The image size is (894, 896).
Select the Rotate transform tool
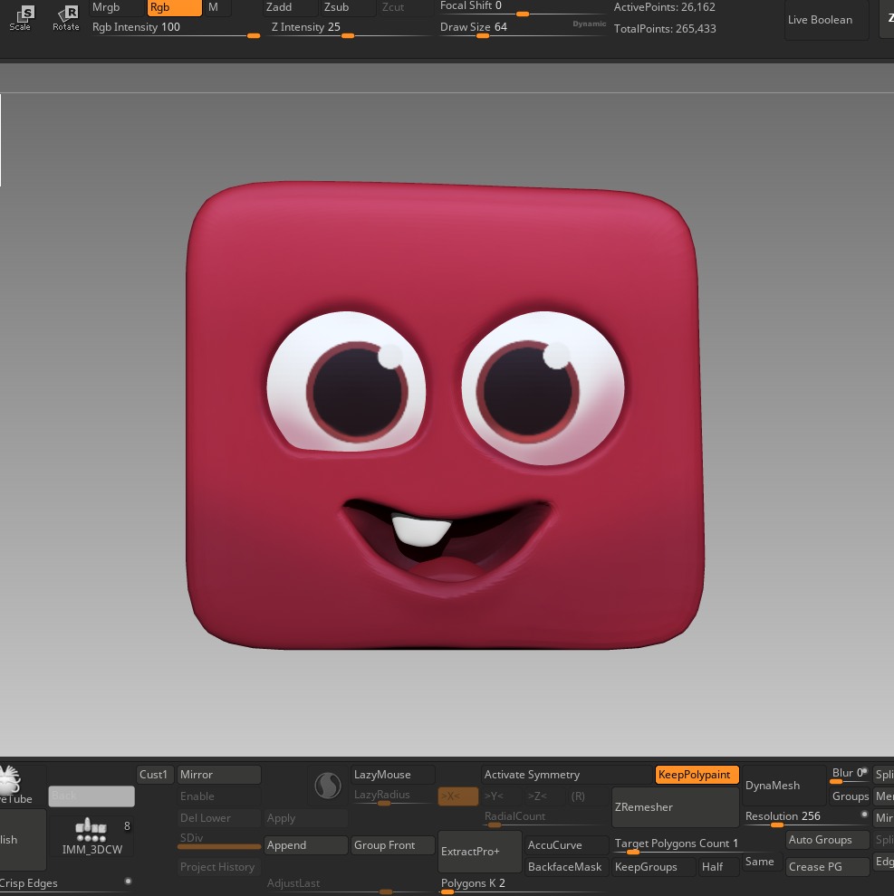[66, 17]
